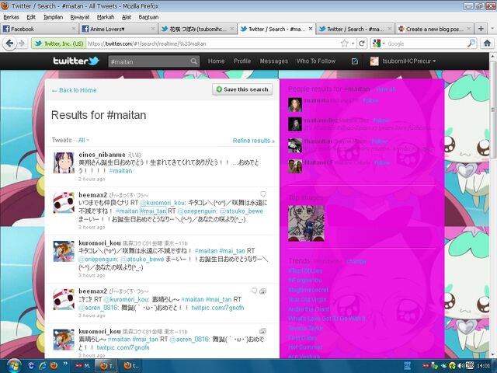Expand the Tweets All filter dropdown
This screenshot has height=373, width=497.
[x=84, y=140]
